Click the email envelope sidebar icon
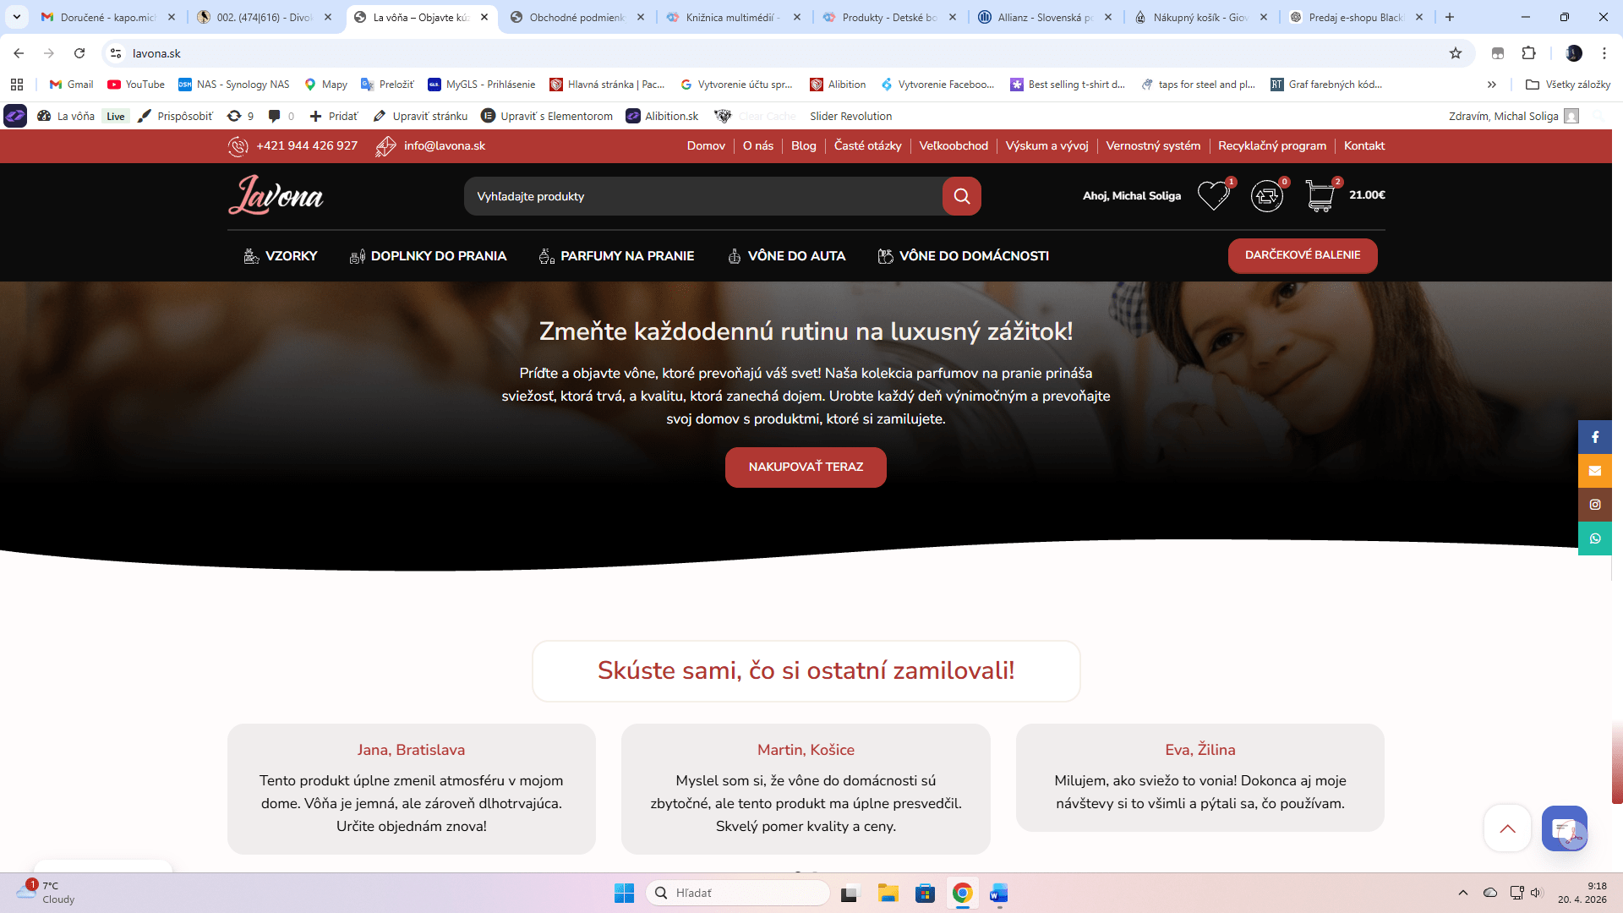Viewport: 1623px width, 913px height. click(1594, 471)
